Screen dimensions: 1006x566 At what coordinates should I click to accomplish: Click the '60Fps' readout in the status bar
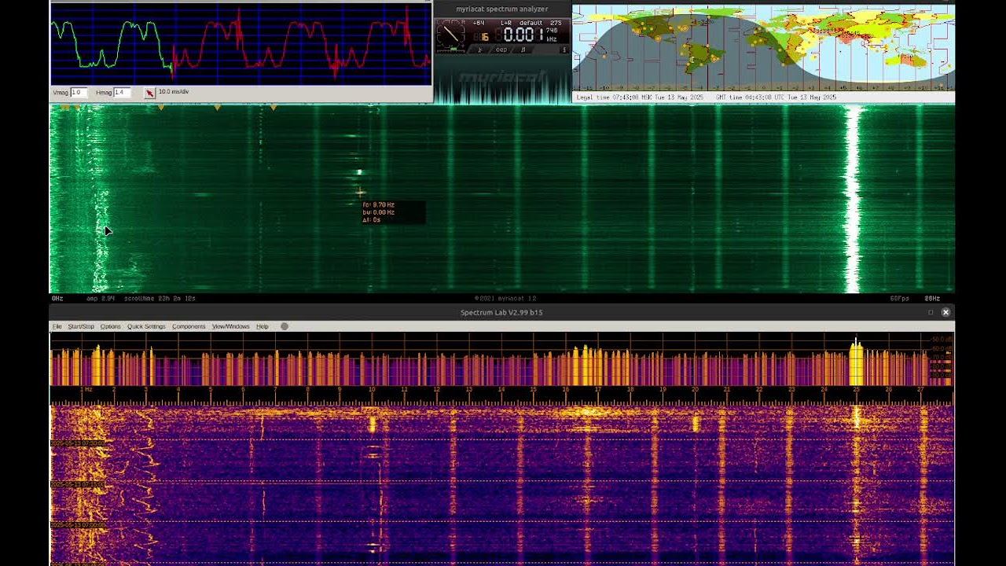898,299
